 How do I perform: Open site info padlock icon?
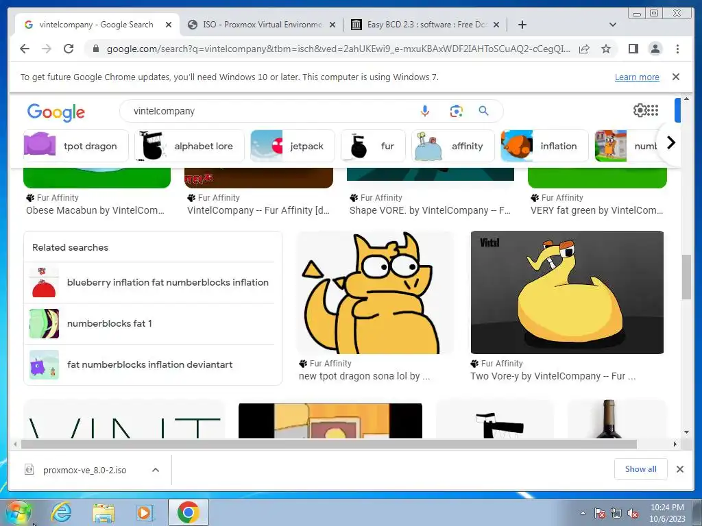(95, 49)
